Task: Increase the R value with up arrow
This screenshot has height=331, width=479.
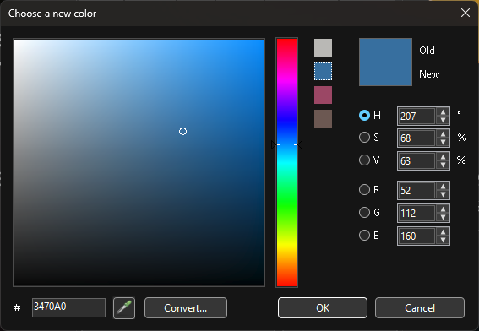Action: pos(443,187)
